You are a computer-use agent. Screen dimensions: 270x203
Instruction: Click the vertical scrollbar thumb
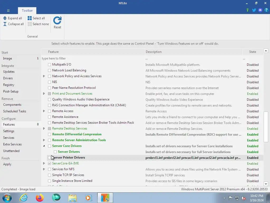coord(266,127)
